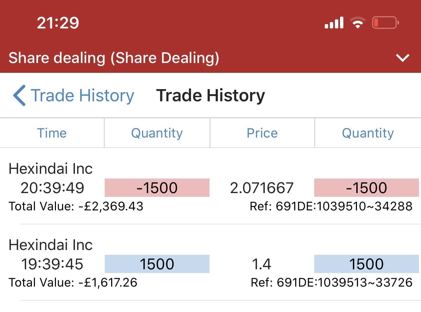Viewport: 421px width, 312px height.
Task: Click the blue 1500 quantity cell beside 19:39:45
Action: pyautogui.click(x=157, y=264)
